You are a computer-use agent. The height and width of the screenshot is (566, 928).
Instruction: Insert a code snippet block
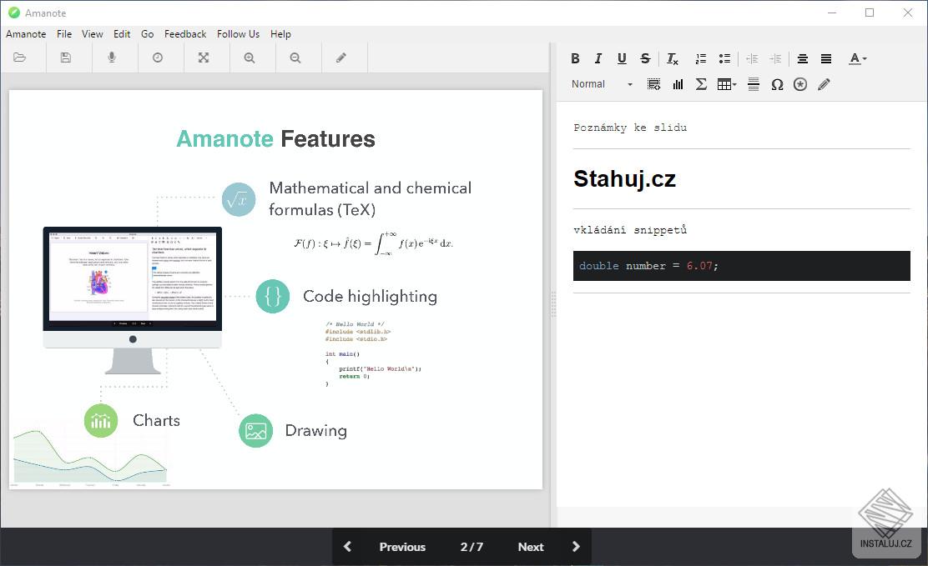click(654, 84)
